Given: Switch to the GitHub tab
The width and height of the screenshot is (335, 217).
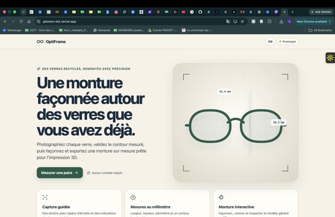Looking at the screenshot, I should click(200, 12).
